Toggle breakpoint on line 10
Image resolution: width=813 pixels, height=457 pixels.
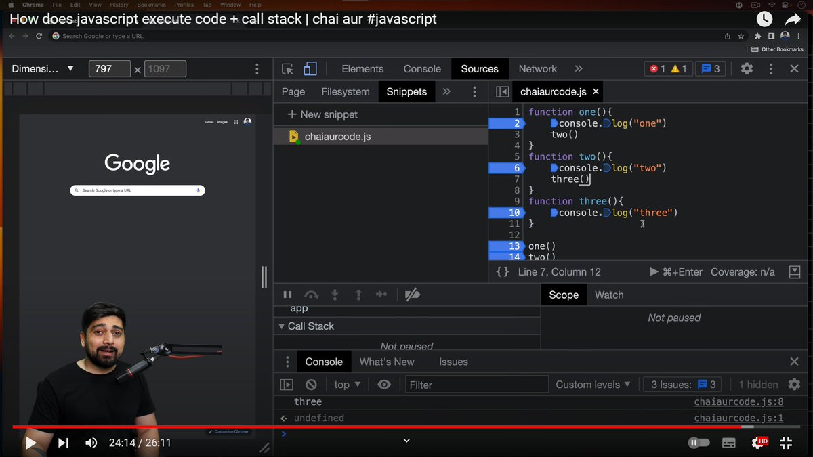507,213
